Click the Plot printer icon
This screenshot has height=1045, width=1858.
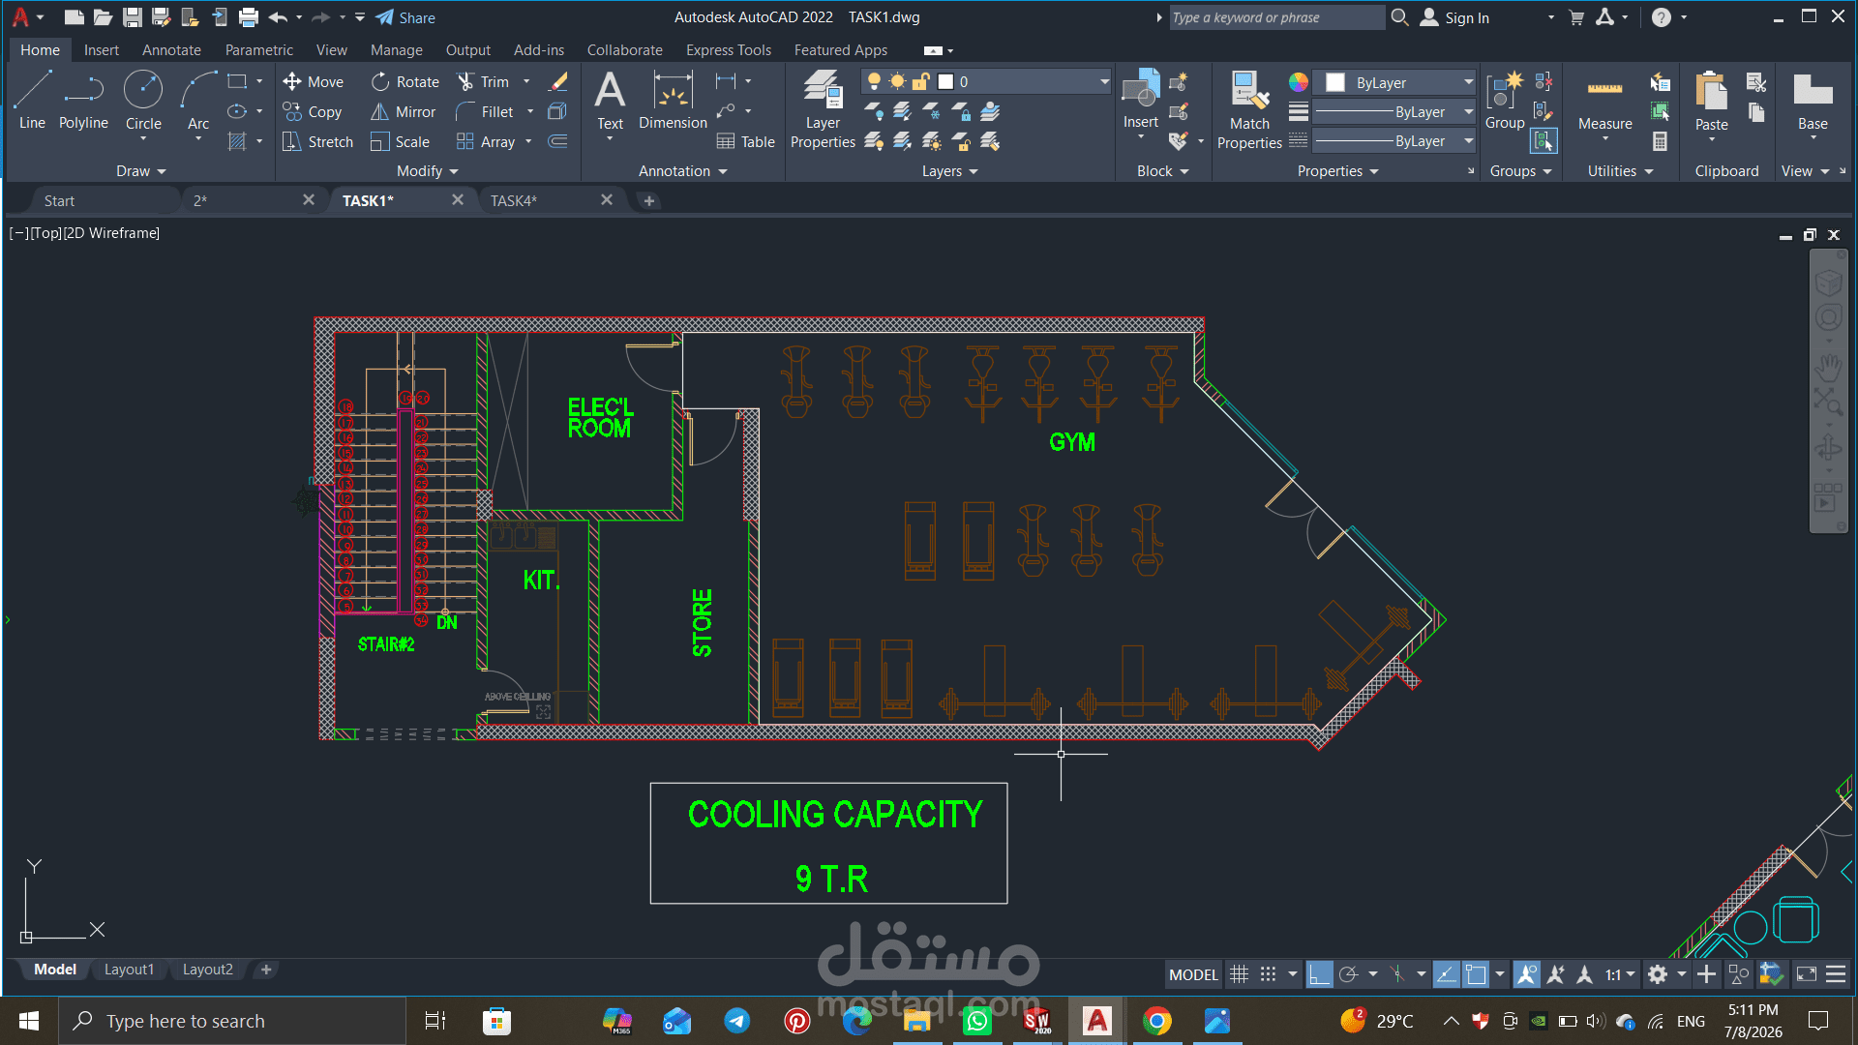(249, 17)
